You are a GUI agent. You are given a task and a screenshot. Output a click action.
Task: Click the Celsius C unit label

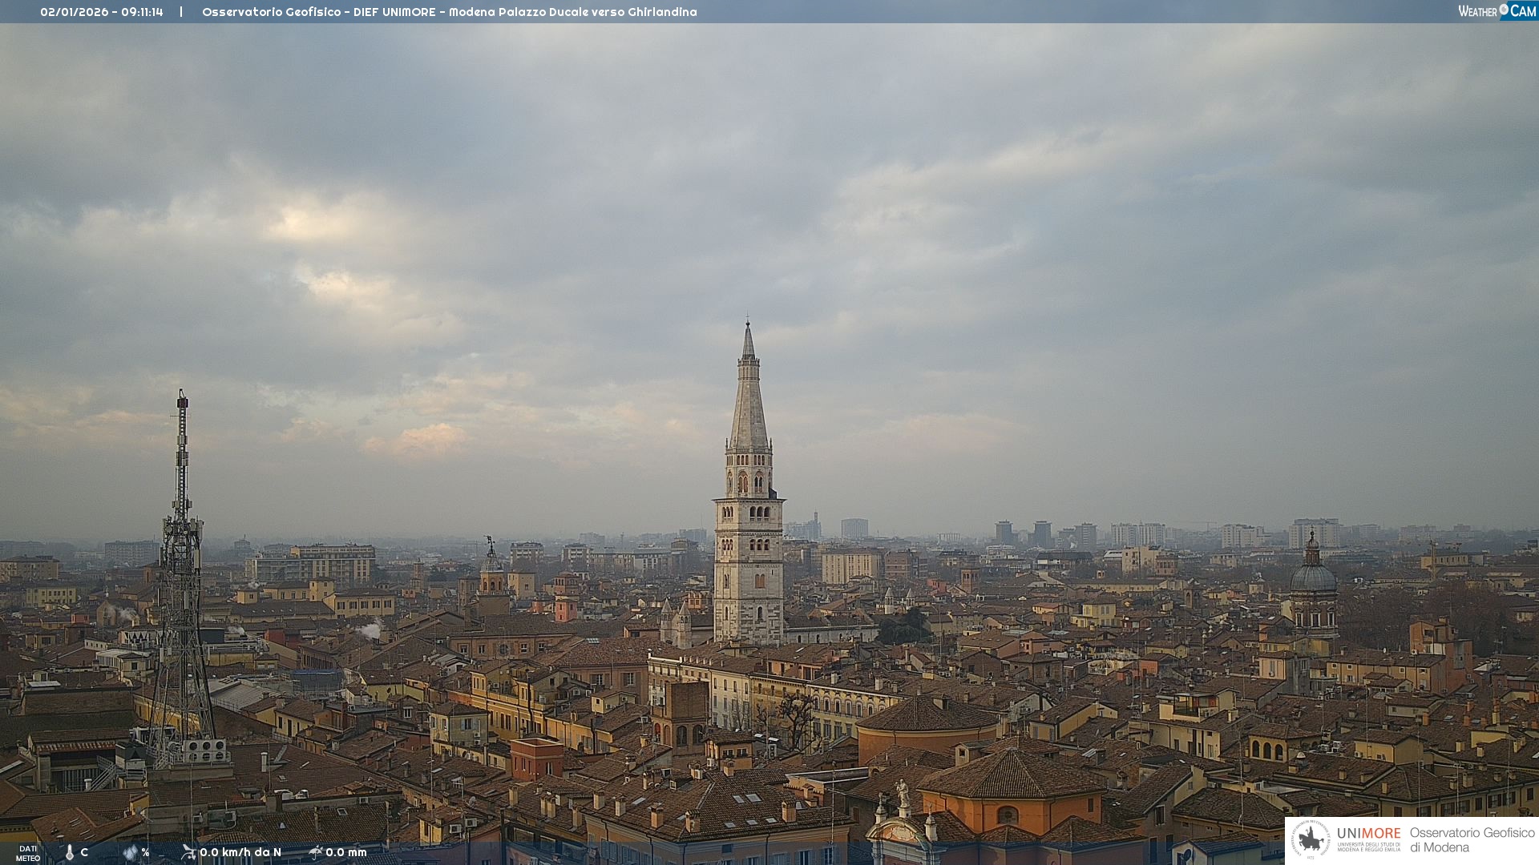(84, 852)
